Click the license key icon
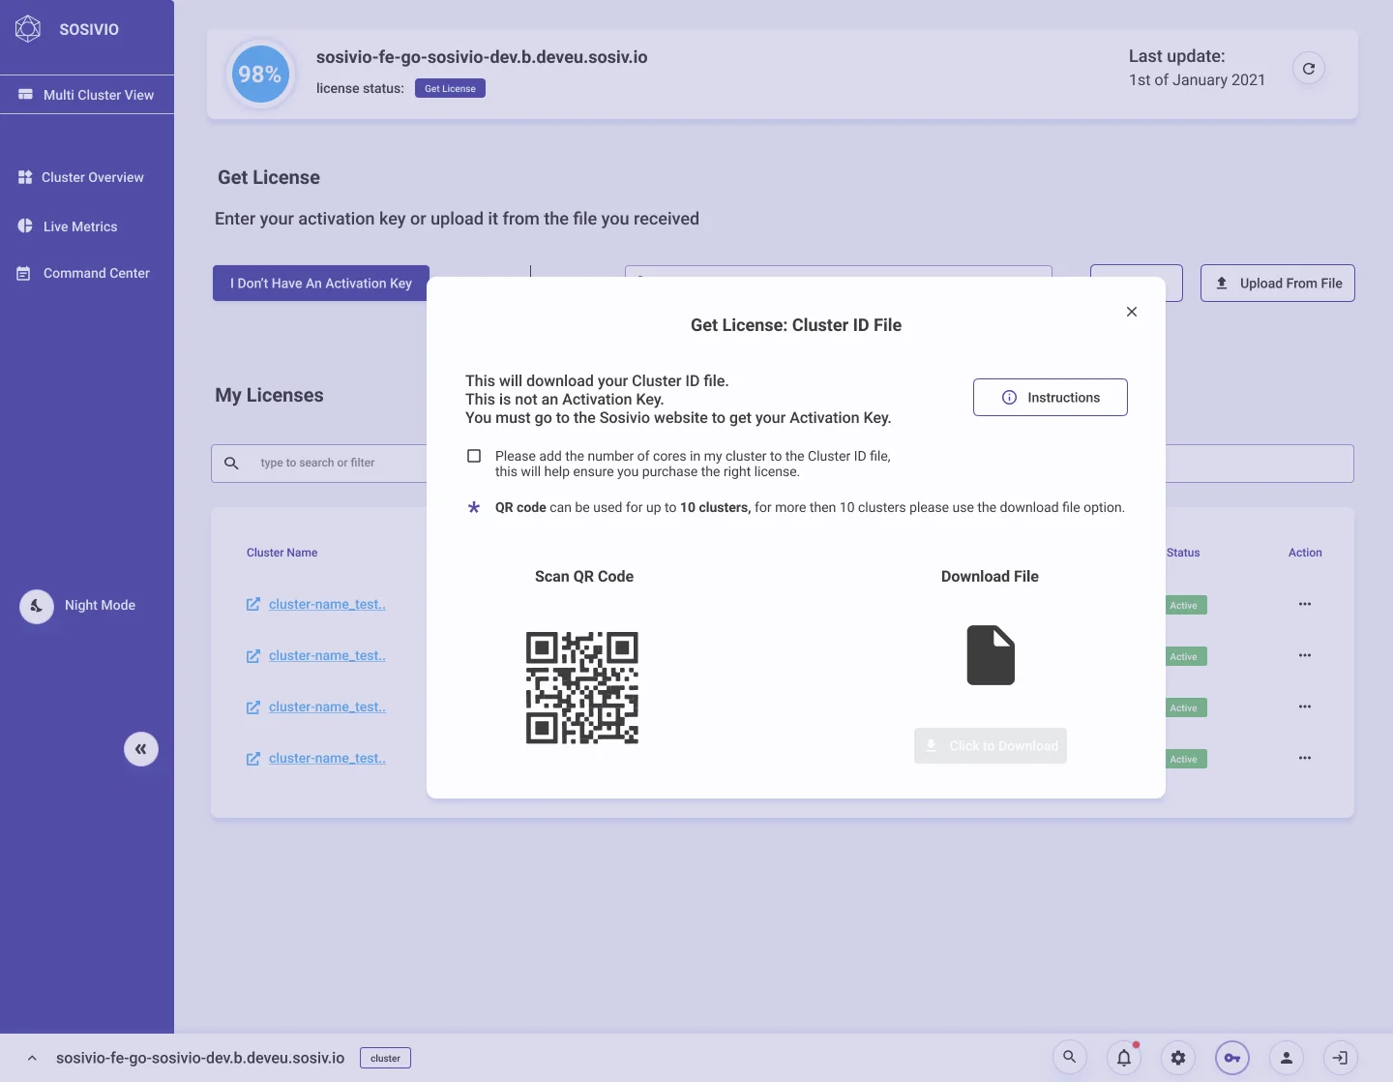The width and height of the screenshot is (1393, 1082). [x=1232, y=1058]
